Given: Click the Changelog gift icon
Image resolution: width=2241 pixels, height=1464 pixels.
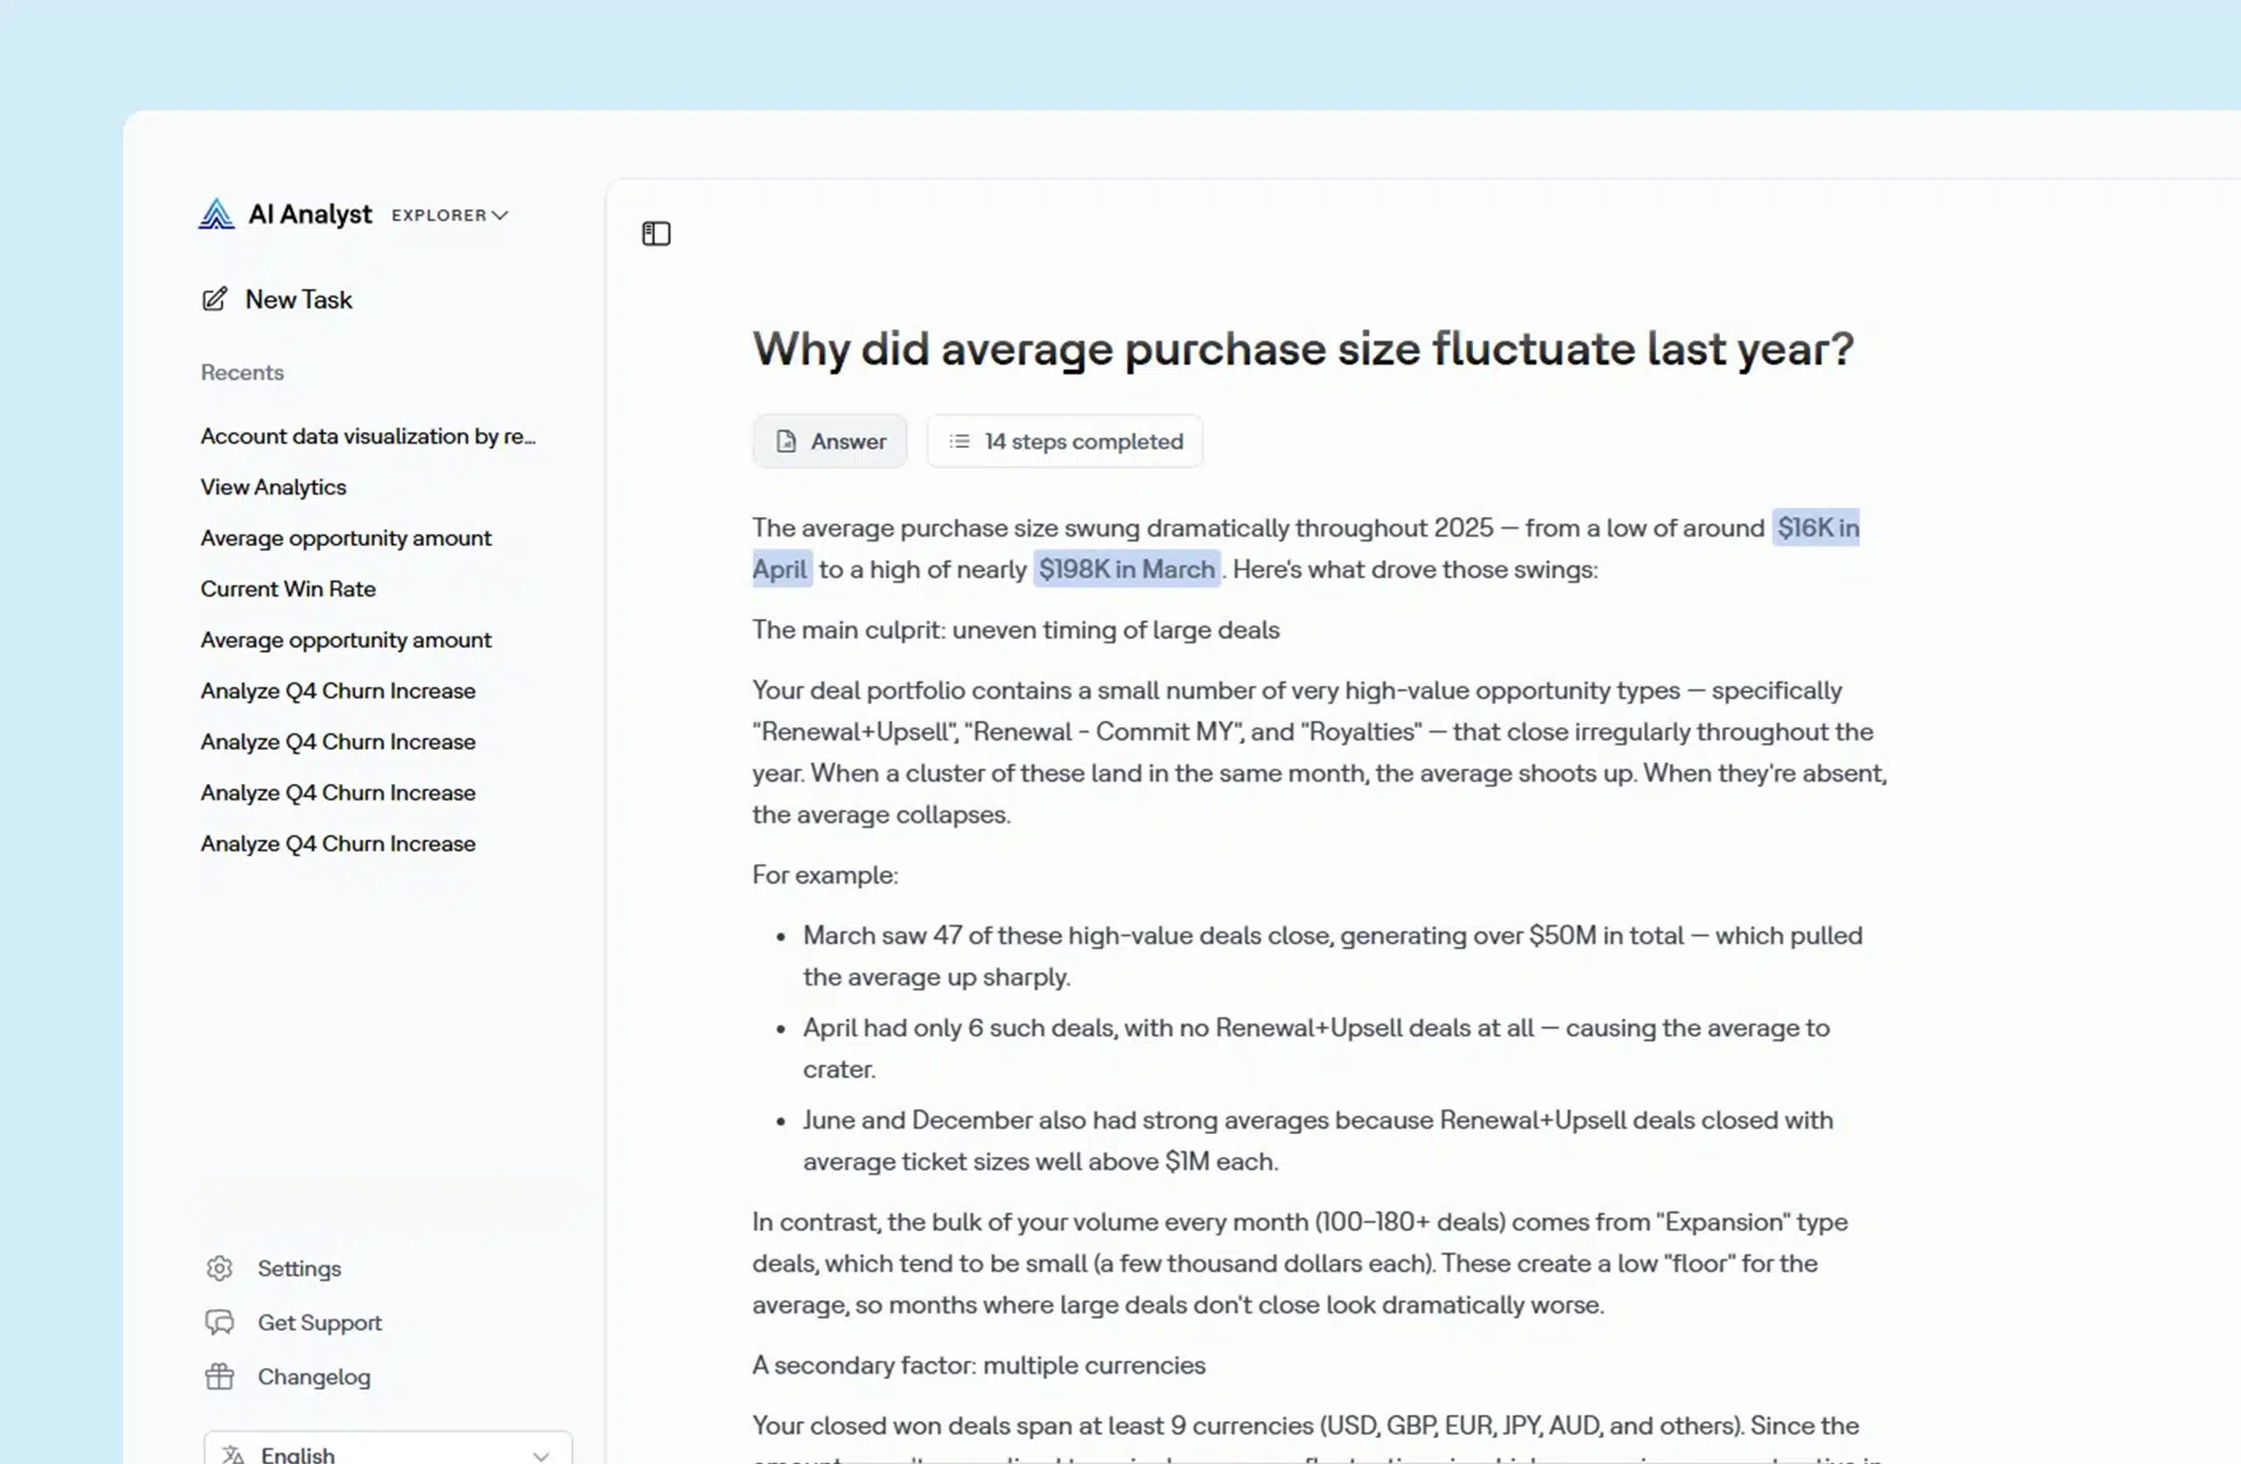Looking at the screenshot, I should 220,1376.
